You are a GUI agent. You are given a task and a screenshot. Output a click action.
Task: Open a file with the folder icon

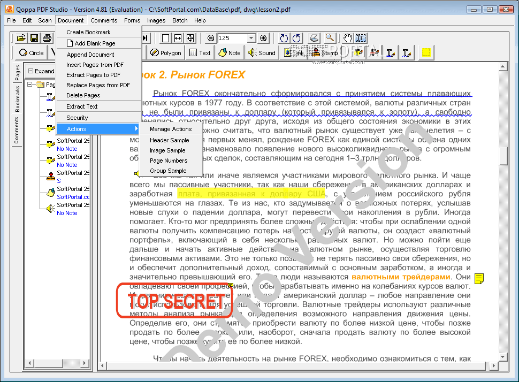point(21,38)
